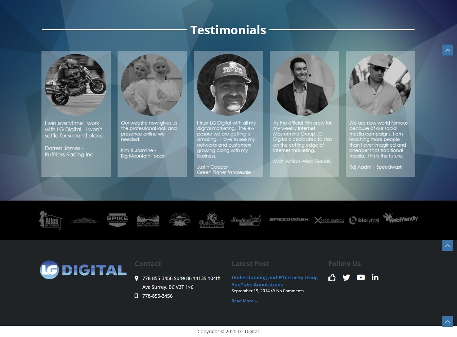Open the Read More link for the latest post
The height and width of the screenshot is (337, 457).
pos(244,301)
